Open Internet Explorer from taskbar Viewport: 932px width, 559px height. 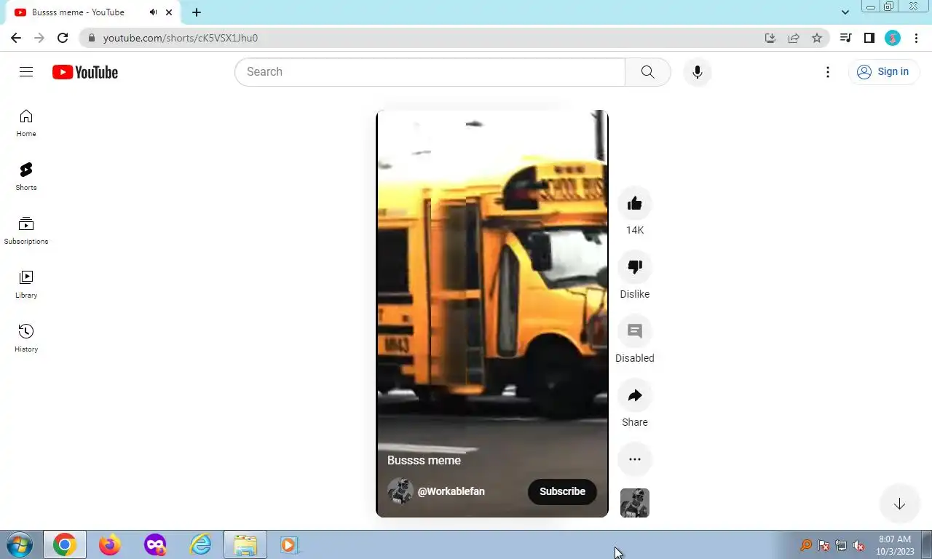coord(200,544)
